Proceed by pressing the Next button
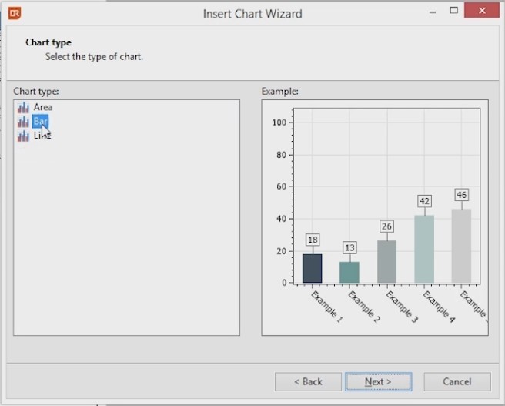505x406 pixels. [x=378, y=381]
